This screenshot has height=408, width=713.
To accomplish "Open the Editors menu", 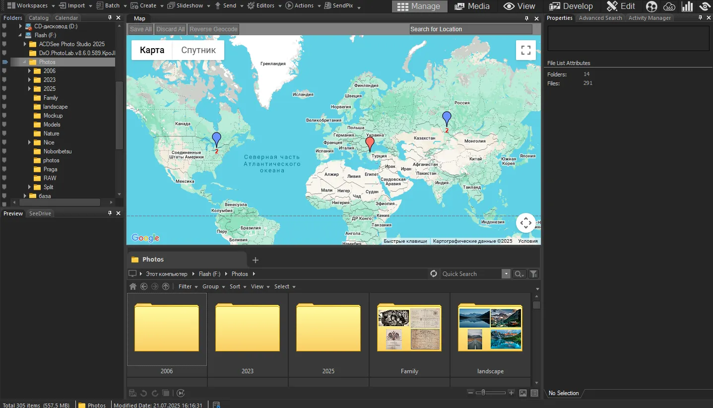I will [x=264, y=5].
